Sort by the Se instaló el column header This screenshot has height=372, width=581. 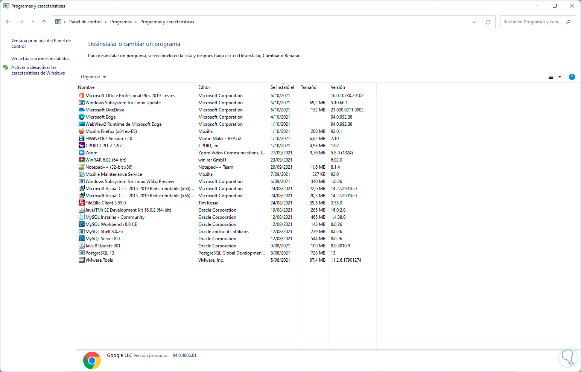coord(282,87)
